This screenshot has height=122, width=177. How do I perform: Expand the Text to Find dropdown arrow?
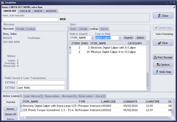point(120,38)
